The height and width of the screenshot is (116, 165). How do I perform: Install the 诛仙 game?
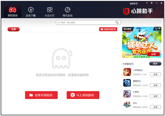point(155,107)
